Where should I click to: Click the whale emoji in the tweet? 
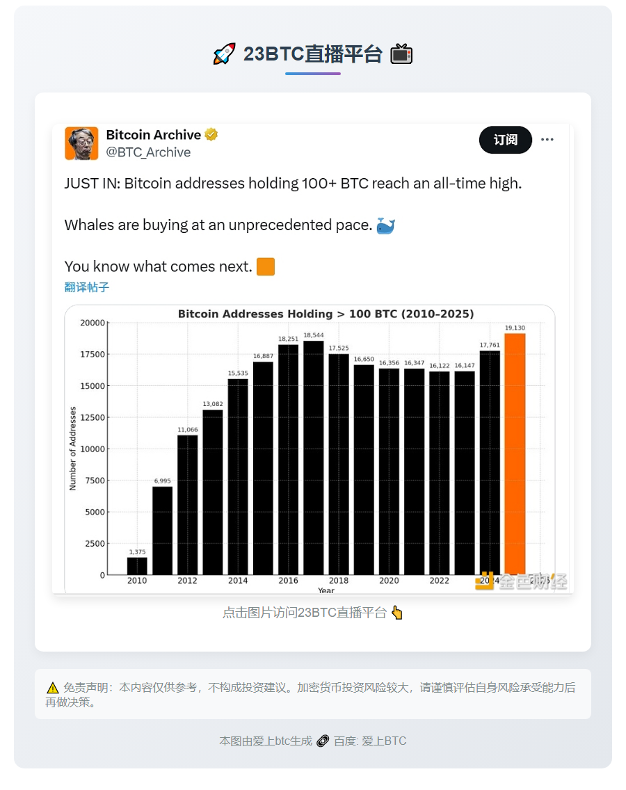click(385, 225)
